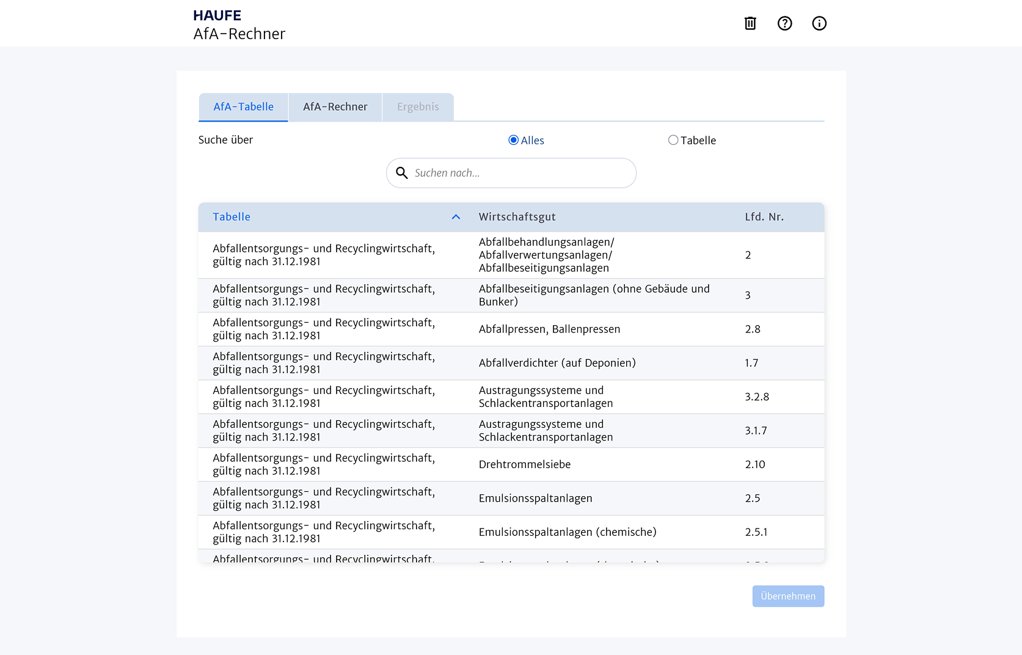Select the Alles radio button
1022x655 pixels.
[x=513, y=140]
